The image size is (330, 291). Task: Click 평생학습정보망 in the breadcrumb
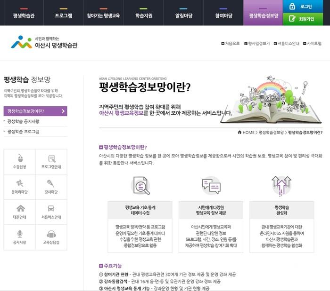point(271,133)
